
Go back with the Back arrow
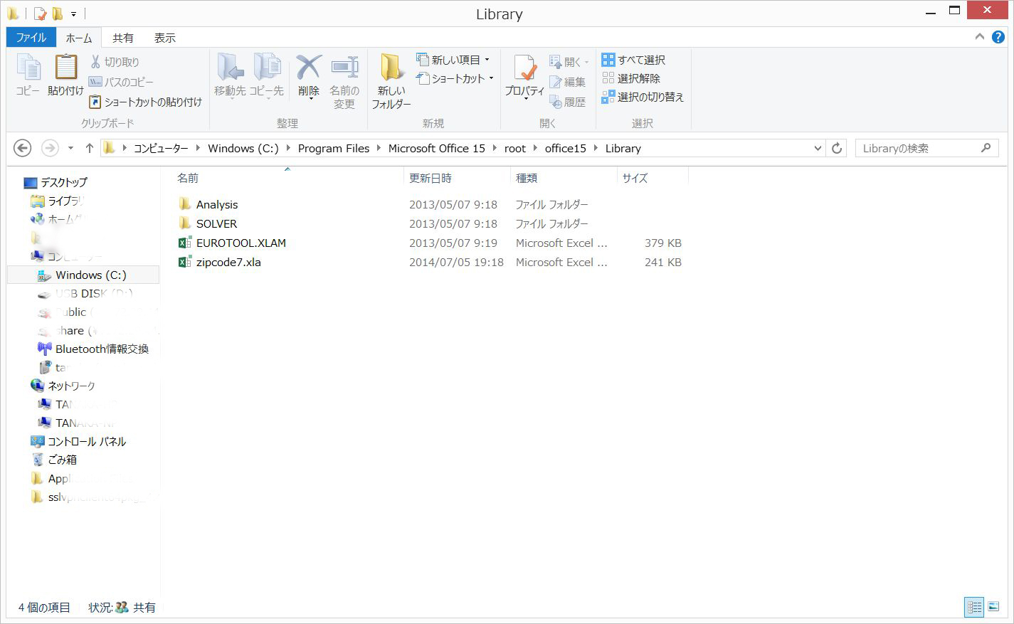(x=23, y=148)
